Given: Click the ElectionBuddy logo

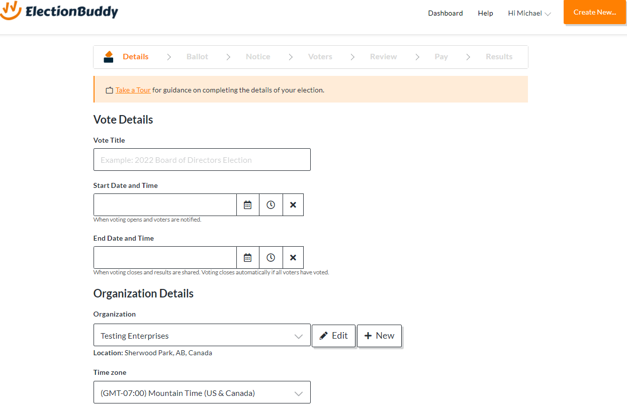Looking at the screenshot, I should coord(59,12).
